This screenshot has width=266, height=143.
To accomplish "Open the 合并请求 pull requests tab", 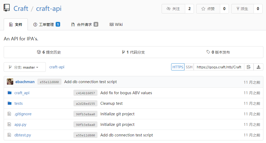I will tap(84, 25).
